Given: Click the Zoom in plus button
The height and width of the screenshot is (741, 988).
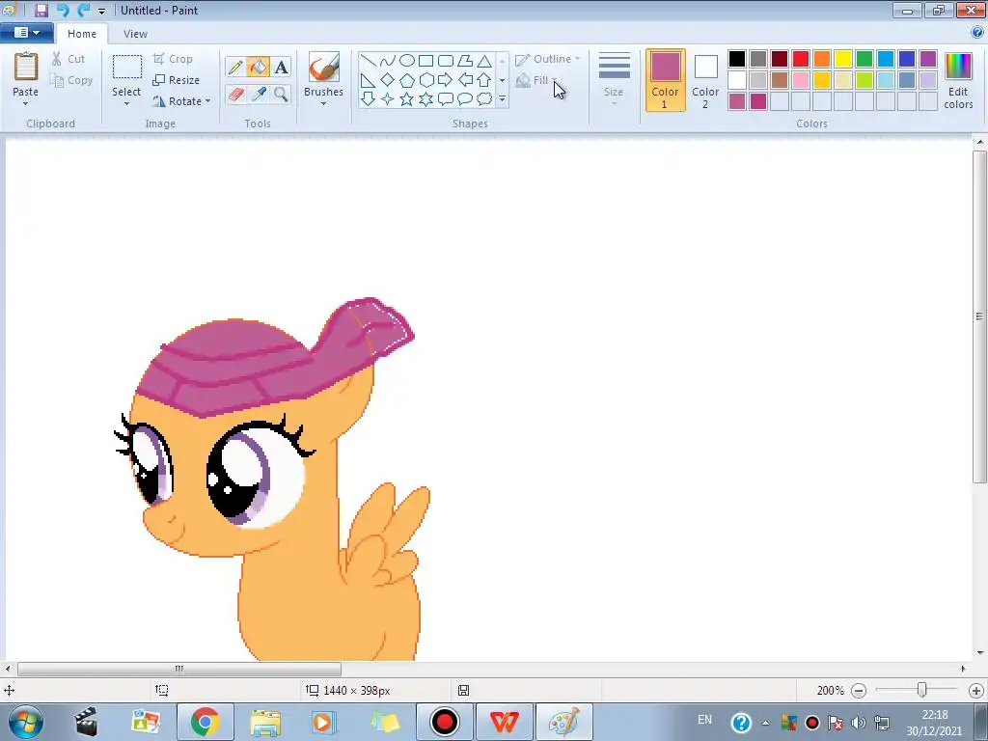Looking at the screenshot, I should 976,691.
